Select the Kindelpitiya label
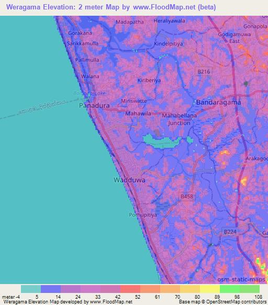This screenshot has height=305, width=268. coord(169,44)
